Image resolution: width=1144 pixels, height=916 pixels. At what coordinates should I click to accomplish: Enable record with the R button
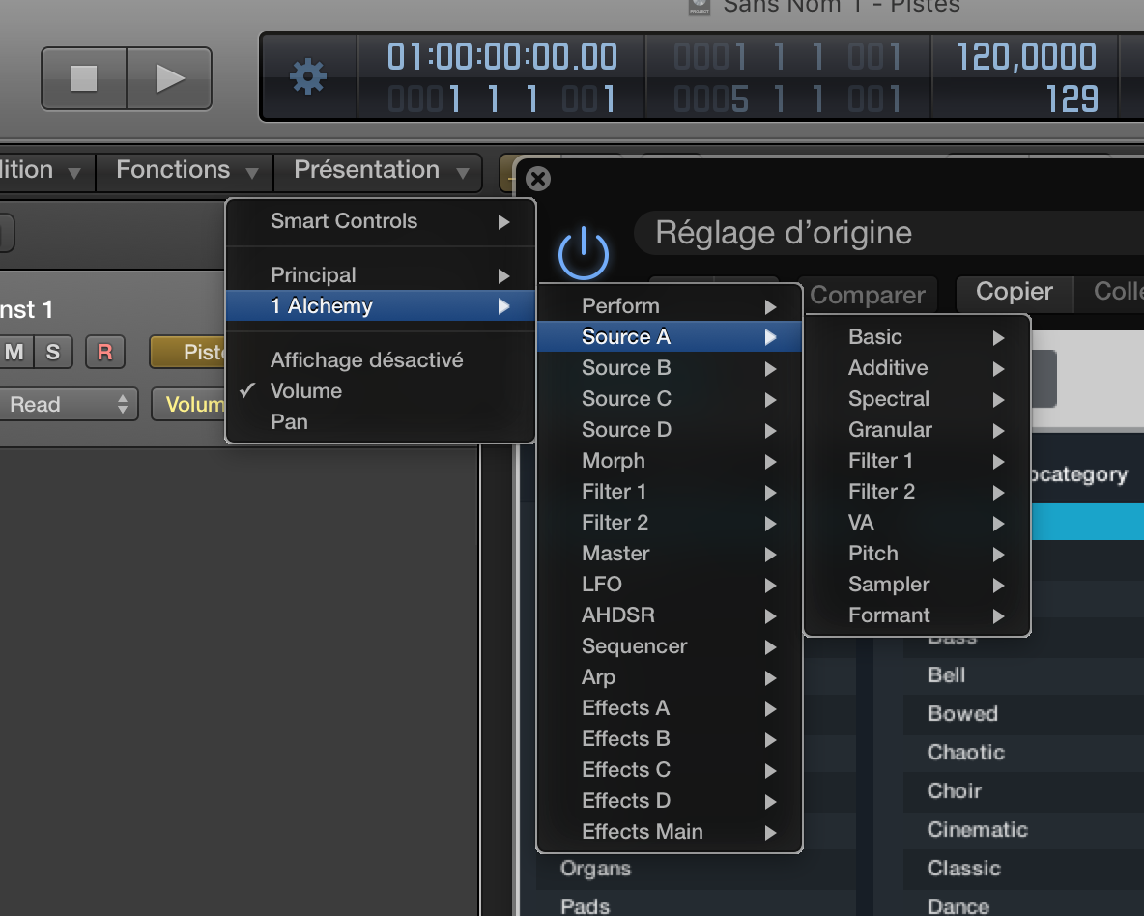click(104, 353)
